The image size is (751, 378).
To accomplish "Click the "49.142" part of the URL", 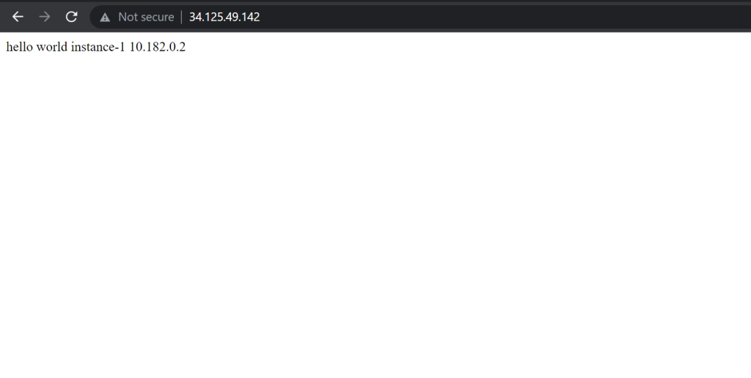I will coord(242,17).
